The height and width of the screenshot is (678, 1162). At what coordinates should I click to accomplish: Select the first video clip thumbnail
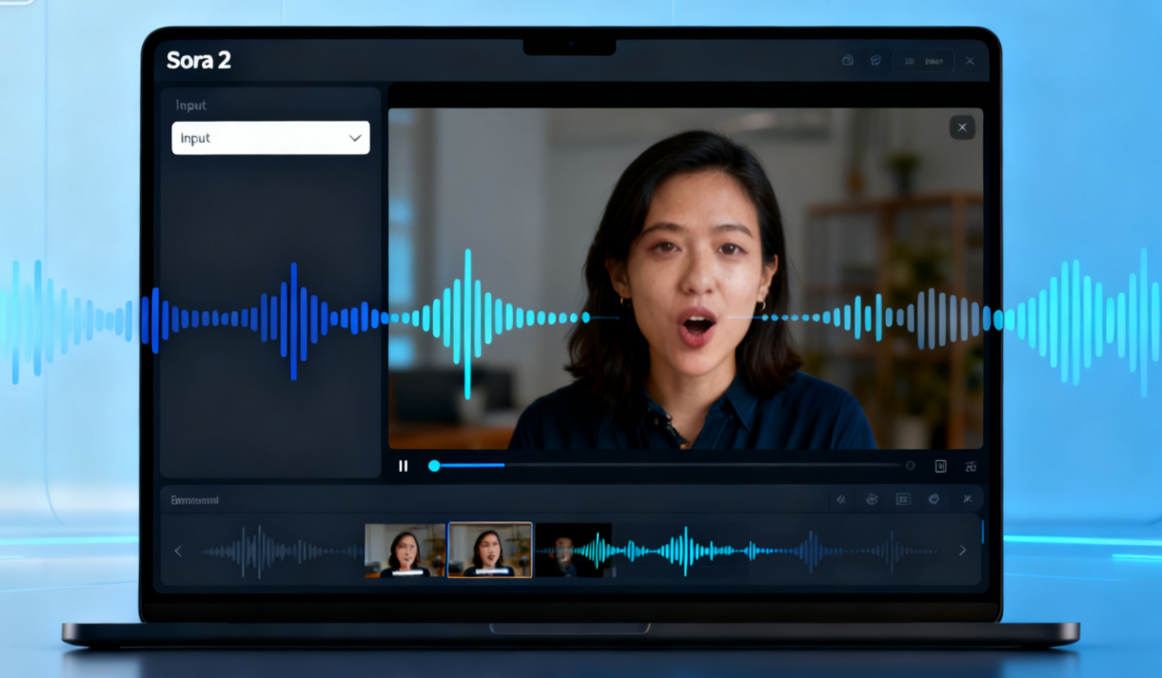pyautogui.click(x=404, y=551)
